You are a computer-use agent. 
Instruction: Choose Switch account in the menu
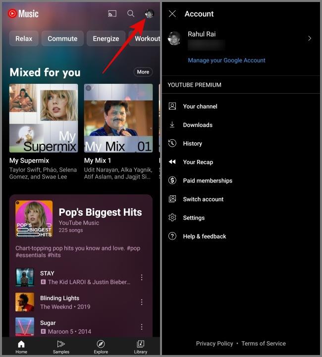(241, 199)
